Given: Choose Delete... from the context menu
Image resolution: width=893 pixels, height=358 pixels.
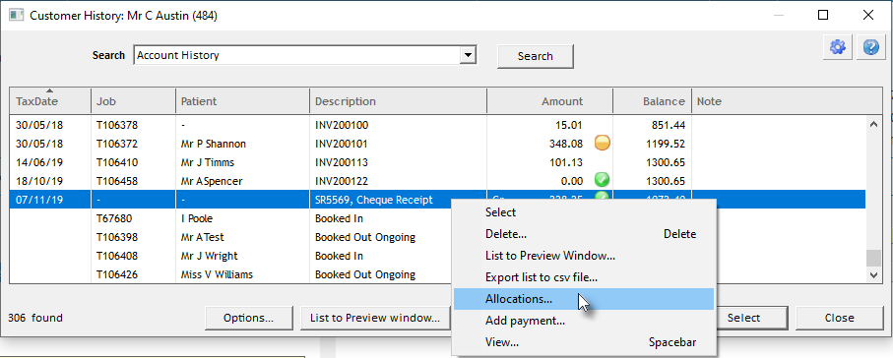Looking at the screenshot, I should (584, 234).
